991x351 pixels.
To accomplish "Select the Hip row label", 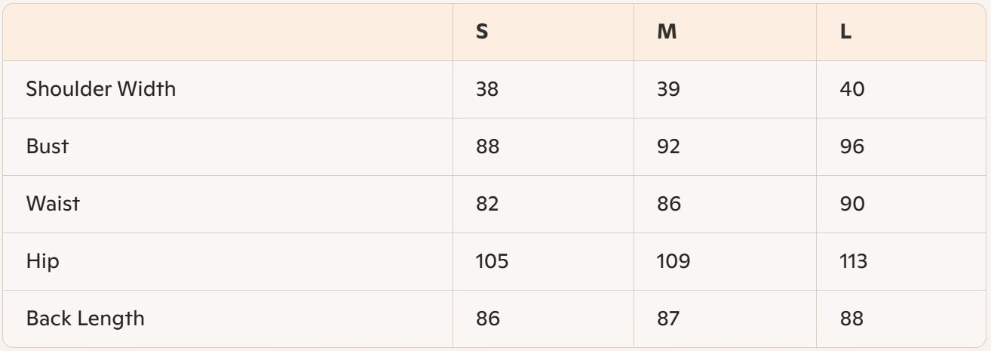I will [x=43, y=261].
